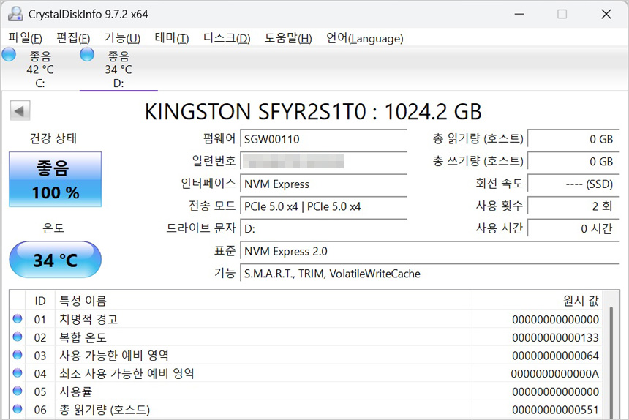Open the 디스크(D) menu
This screenshot has width=629, height=420.
226,38
